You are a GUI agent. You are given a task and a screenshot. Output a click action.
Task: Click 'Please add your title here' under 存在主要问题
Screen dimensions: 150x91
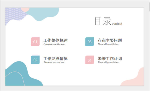pos(108,44)
